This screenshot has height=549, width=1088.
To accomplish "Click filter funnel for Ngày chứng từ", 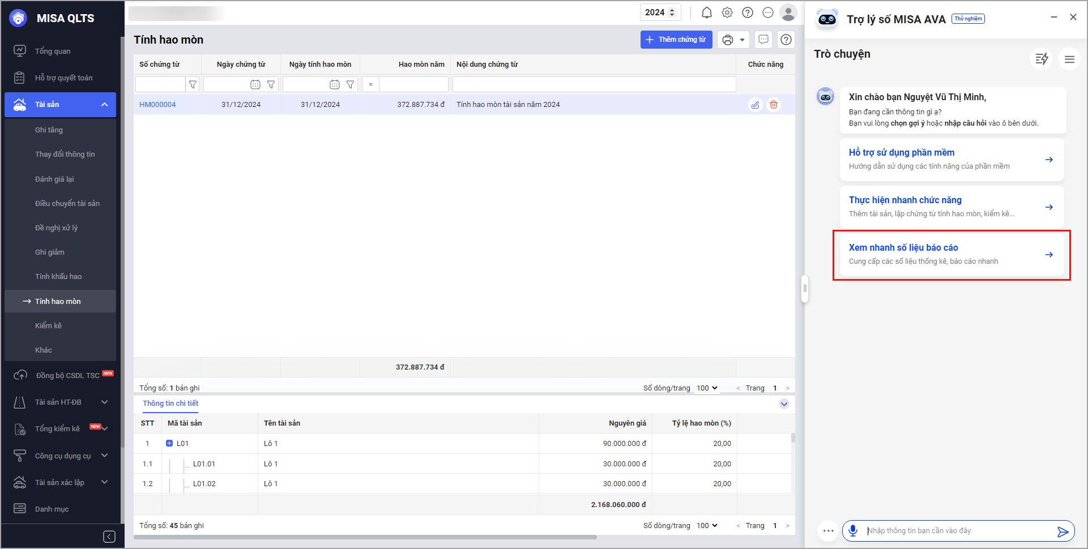I will pos(271,84).
